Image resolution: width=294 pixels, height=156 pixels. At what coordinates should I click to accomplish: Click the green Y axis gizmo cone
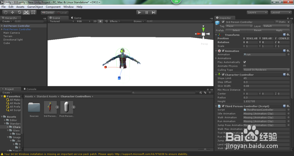tap(203, 30)
